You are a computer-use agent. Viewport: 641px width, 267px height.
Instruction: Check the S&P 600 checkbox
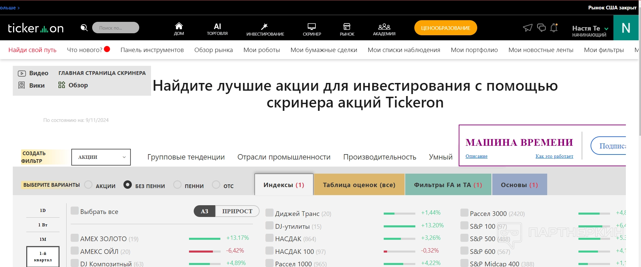click(464, 251)
